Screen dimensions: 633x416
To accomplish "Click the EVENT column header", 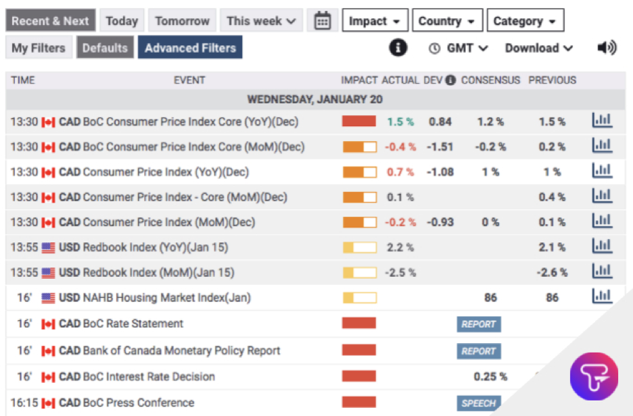I will click(189, 80).
